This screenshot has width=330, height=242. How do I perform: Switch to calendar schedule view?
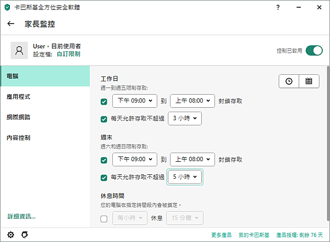309,81
